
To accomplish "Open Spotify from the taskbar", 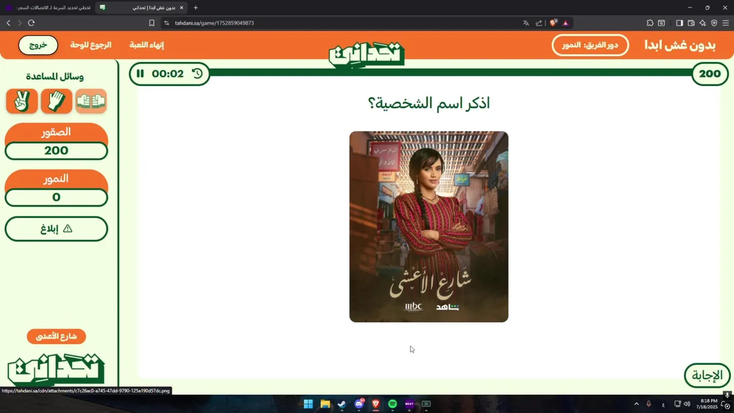I will click(x=392, y=404).
